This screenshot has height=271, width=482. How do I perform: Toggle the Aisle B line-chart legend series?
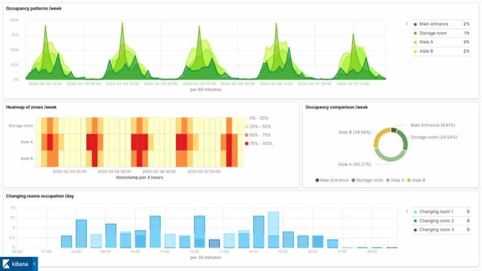pos(441,51)
